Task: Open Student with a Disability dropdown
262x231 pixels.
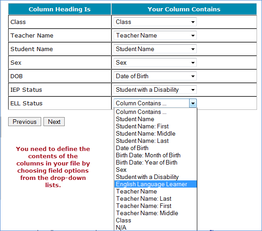Action: (x=155, y=90)
